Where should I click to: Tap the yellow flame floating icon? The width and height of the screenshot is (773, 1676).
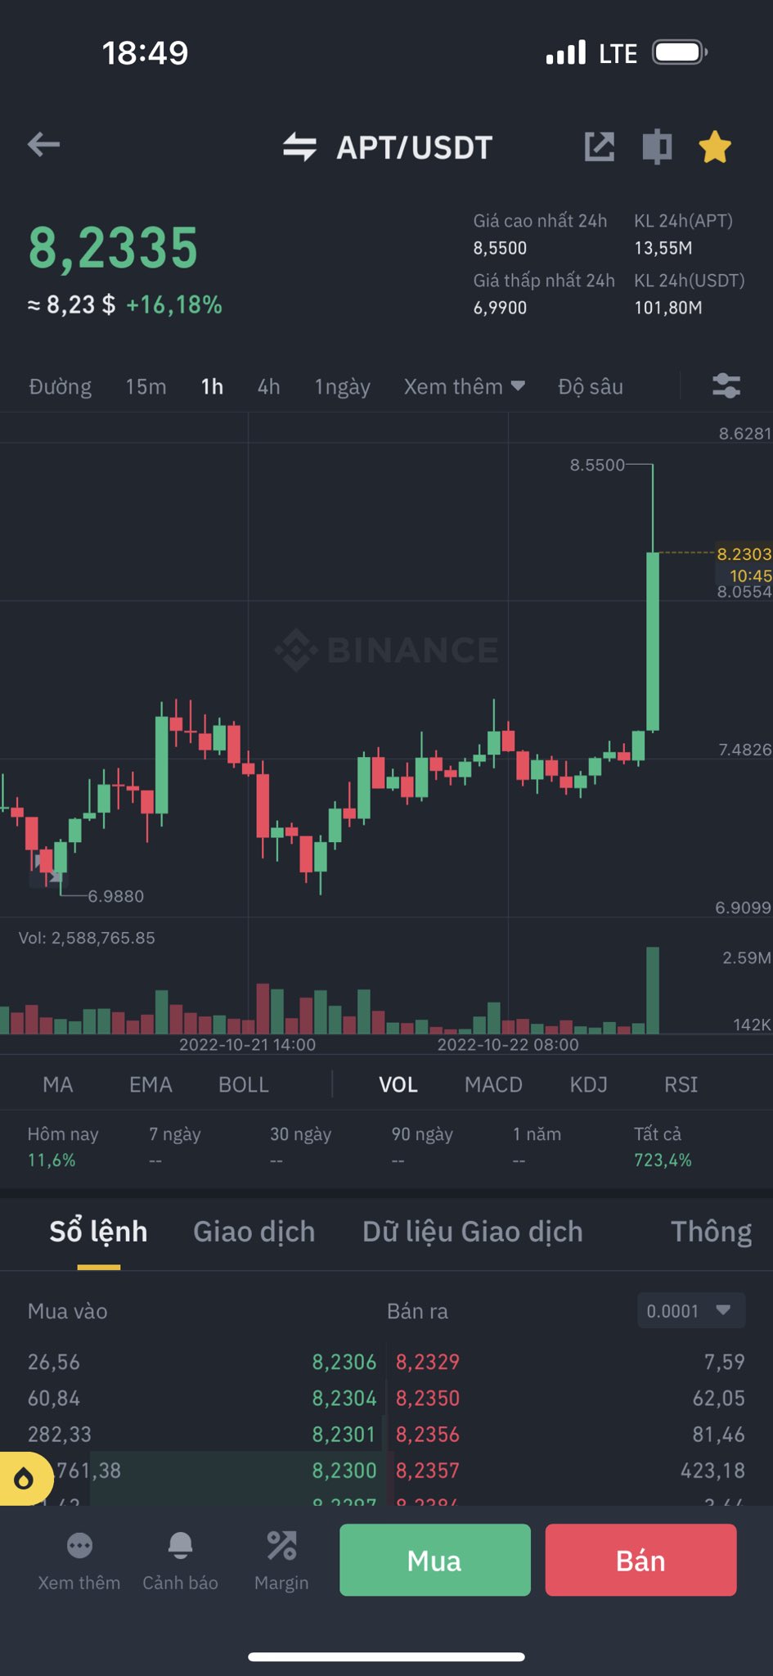pyautogui.click(x=25, y=1478)
